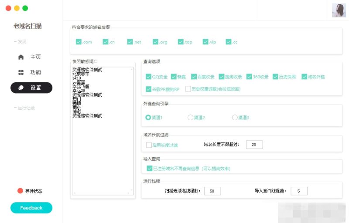Toggle the .cn suffix checkbox
This screenshot has width=349, height=223.
click(x=106, y=42)
